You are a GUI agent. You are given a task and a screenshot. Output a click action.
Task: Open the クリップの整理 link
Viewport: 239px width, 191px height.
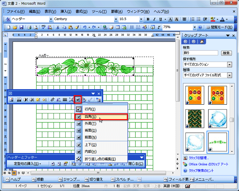point(199,158)
